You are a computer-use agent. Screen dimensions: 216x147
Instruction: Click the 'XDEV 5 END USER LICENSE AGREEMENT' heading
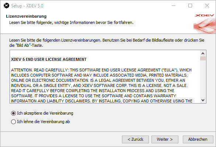[49, 59]
